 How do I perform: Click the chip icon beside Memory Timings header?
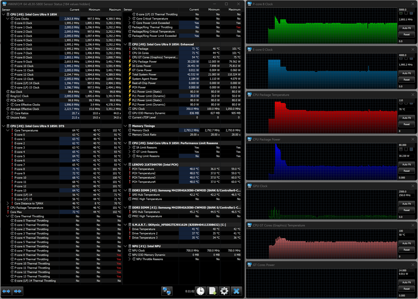[x=130, y=126]
